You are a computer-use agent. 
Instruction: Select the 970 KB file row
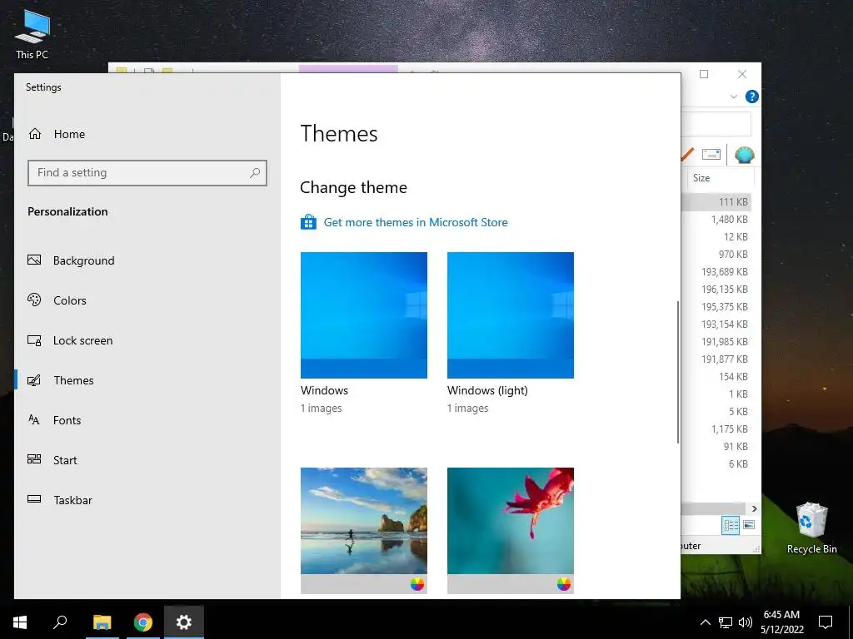tap(716, 255)
